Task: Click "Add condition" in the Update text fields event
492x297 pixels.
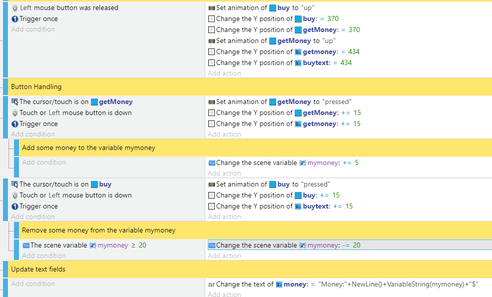Action: click(33, 283)
